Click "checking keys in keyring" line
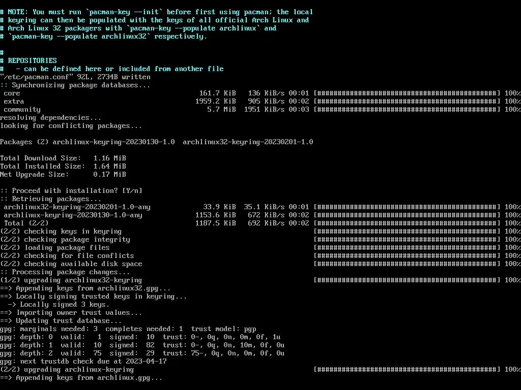 pos(61,232)
